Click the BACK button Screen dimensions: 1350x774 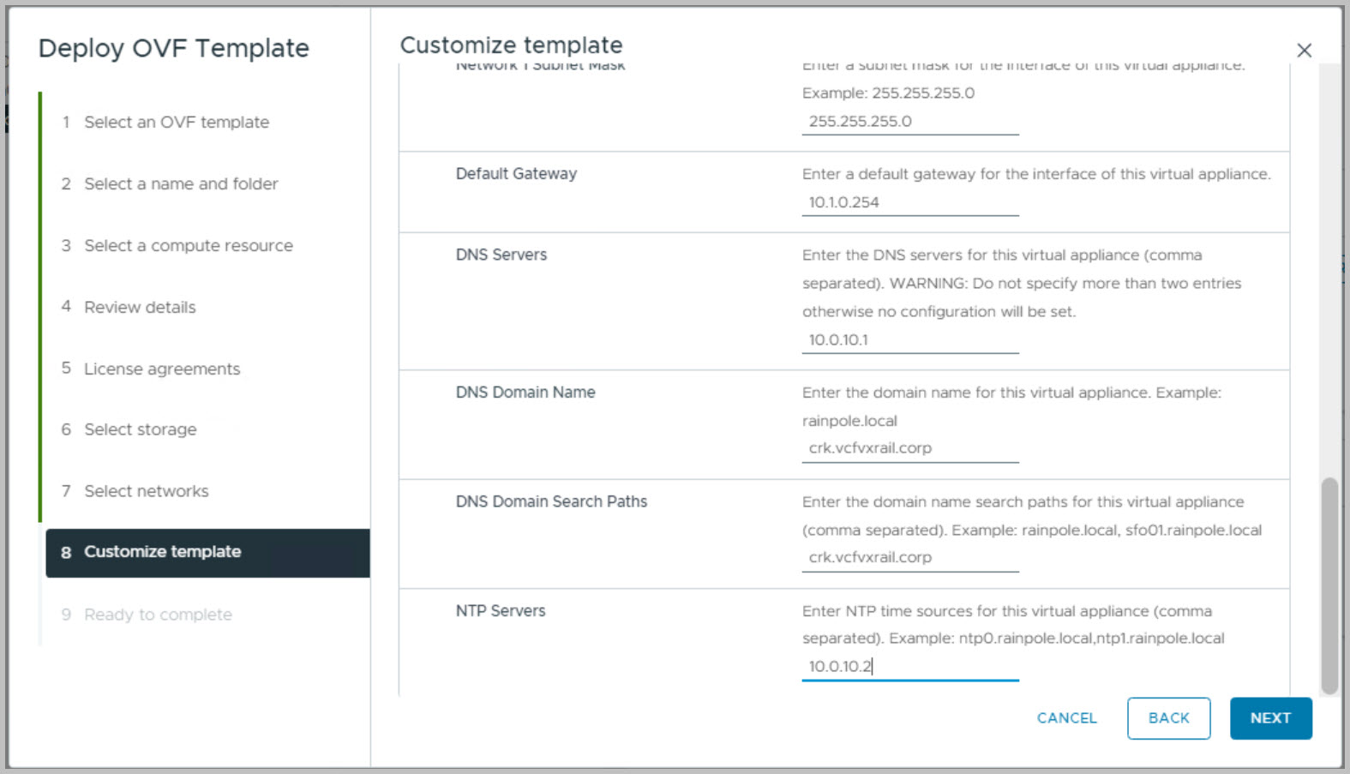coord(1168,718)
